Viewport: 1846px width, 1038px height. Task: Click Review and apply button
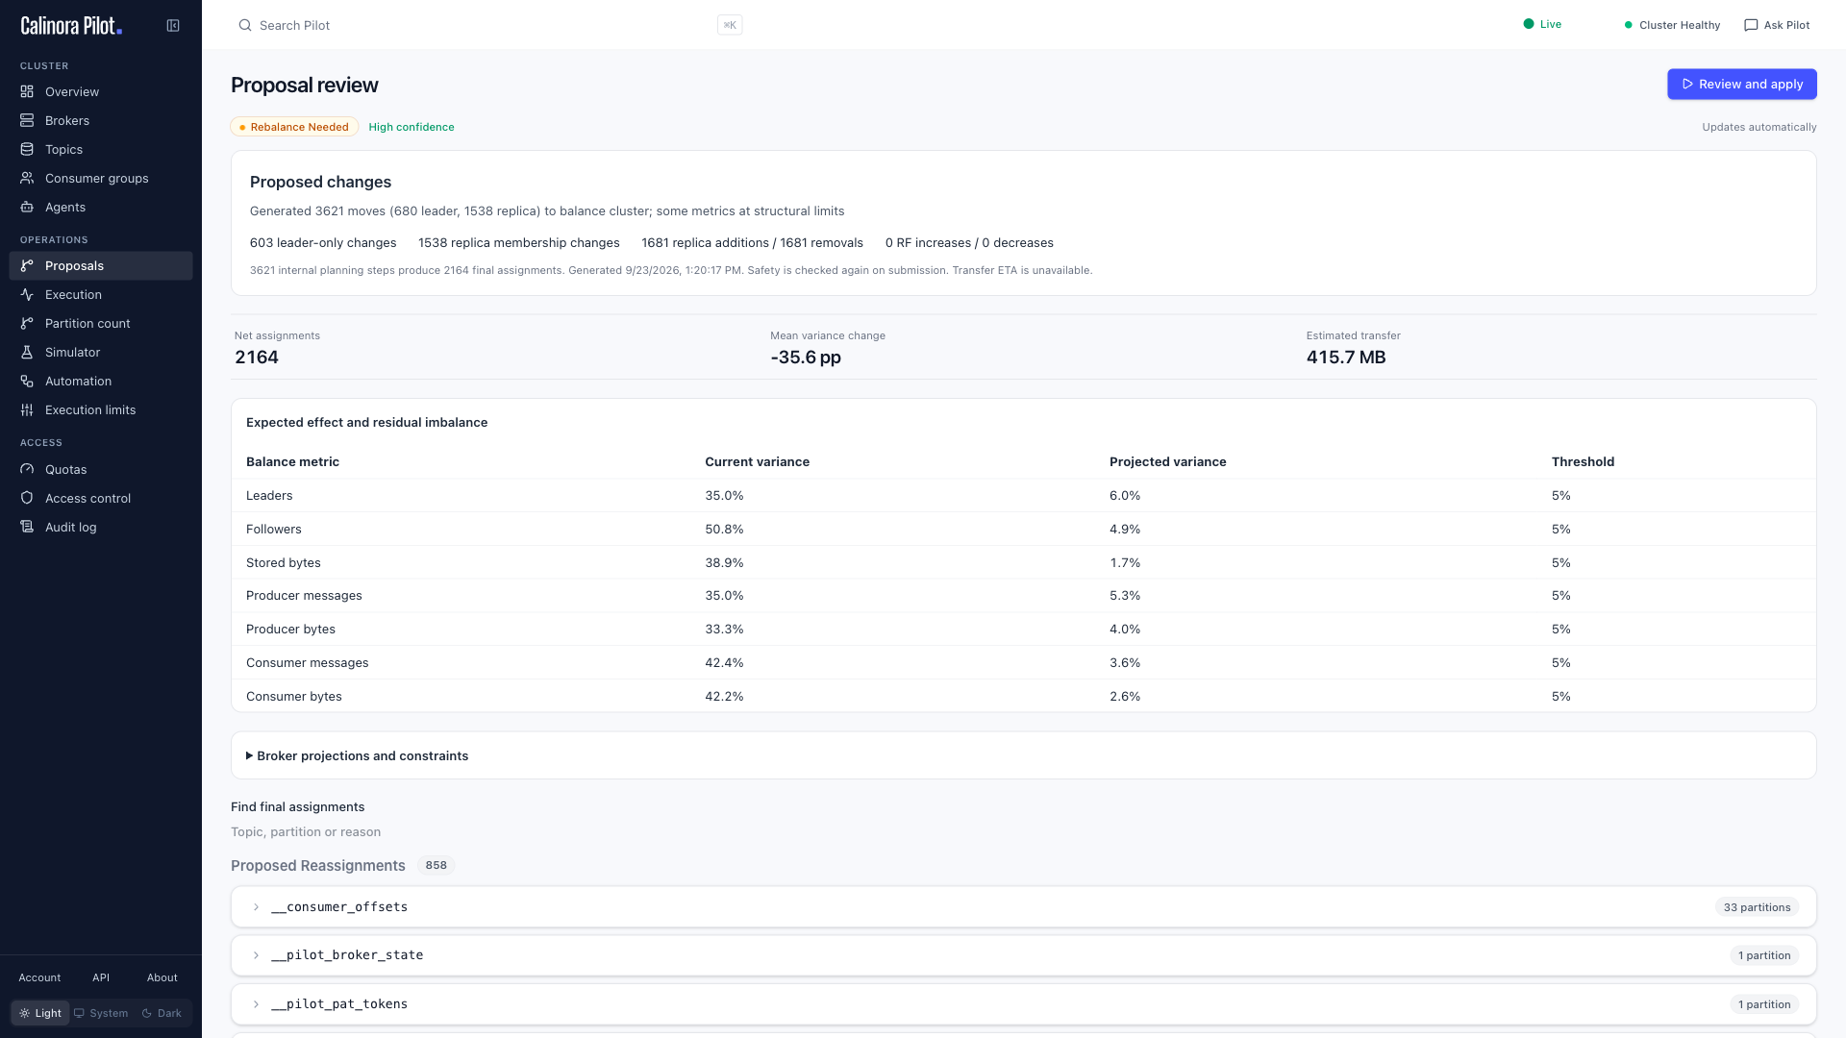1741,84
